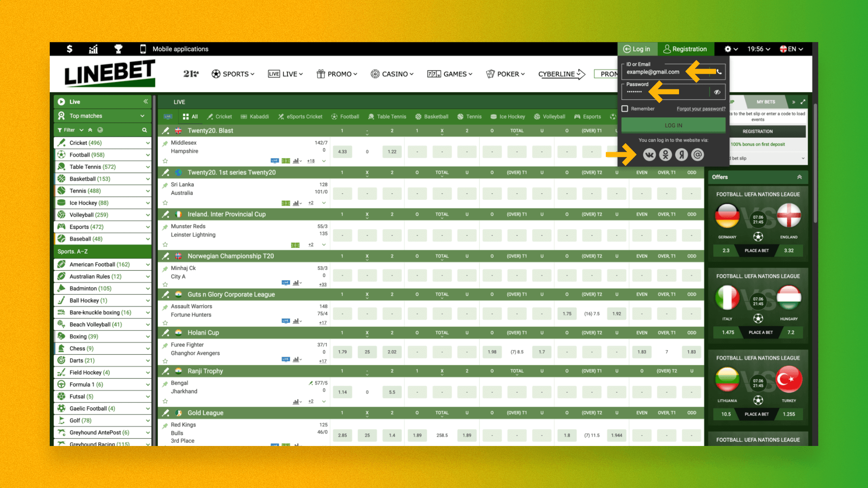
Task: Open the GAMES menu
Action: 450,74
